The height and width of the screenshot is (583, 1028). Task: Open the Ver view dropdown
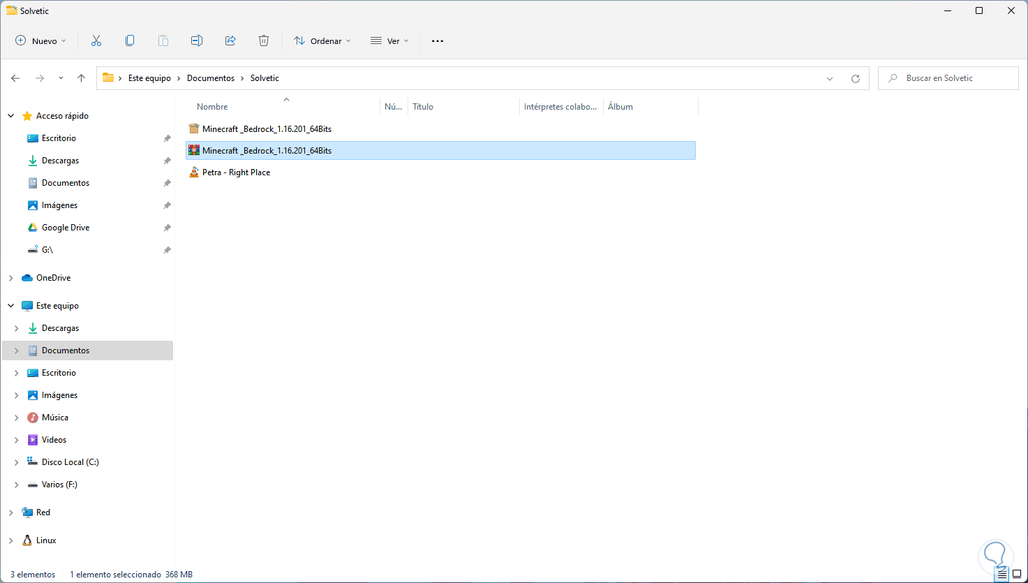[x=389, y=41]
